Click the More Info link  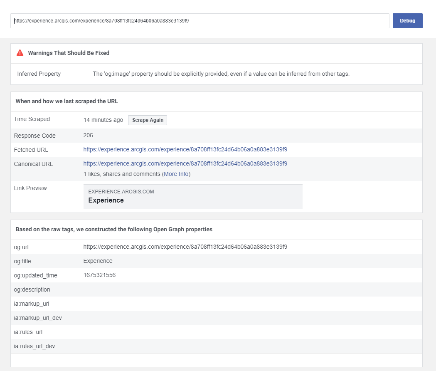point(176,174)
